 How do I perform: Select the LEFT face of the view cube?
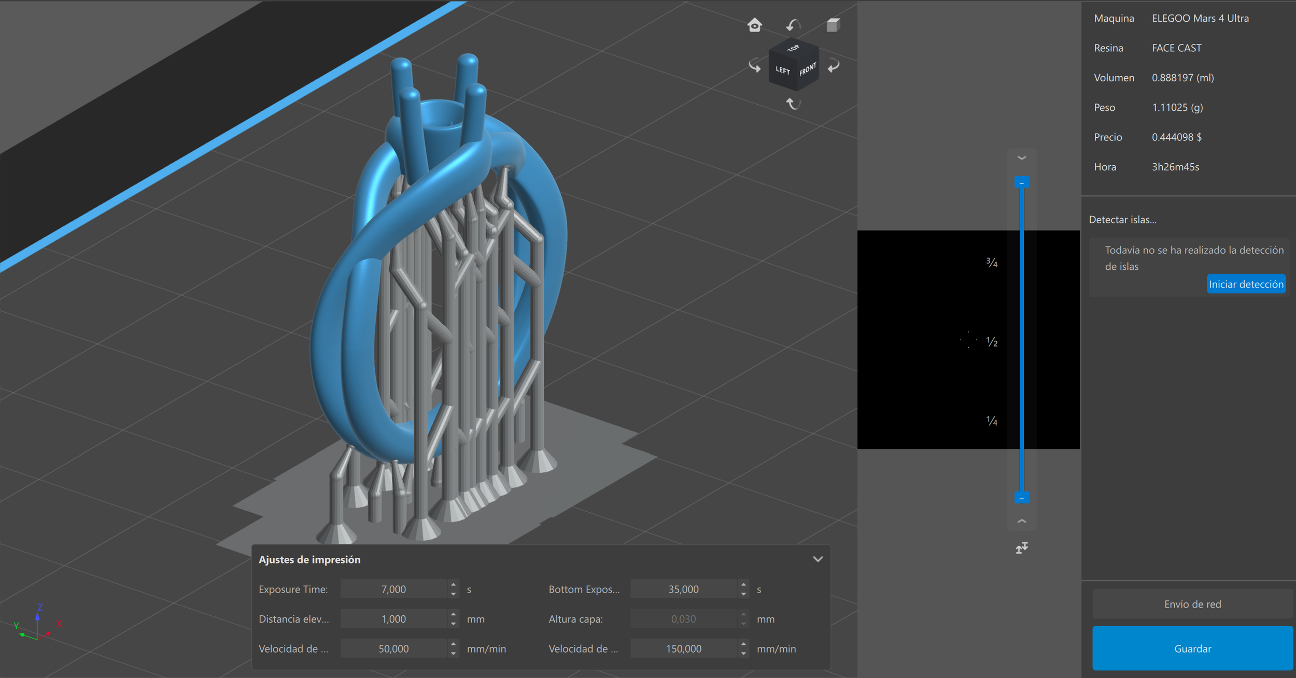(x=782, y=70)
